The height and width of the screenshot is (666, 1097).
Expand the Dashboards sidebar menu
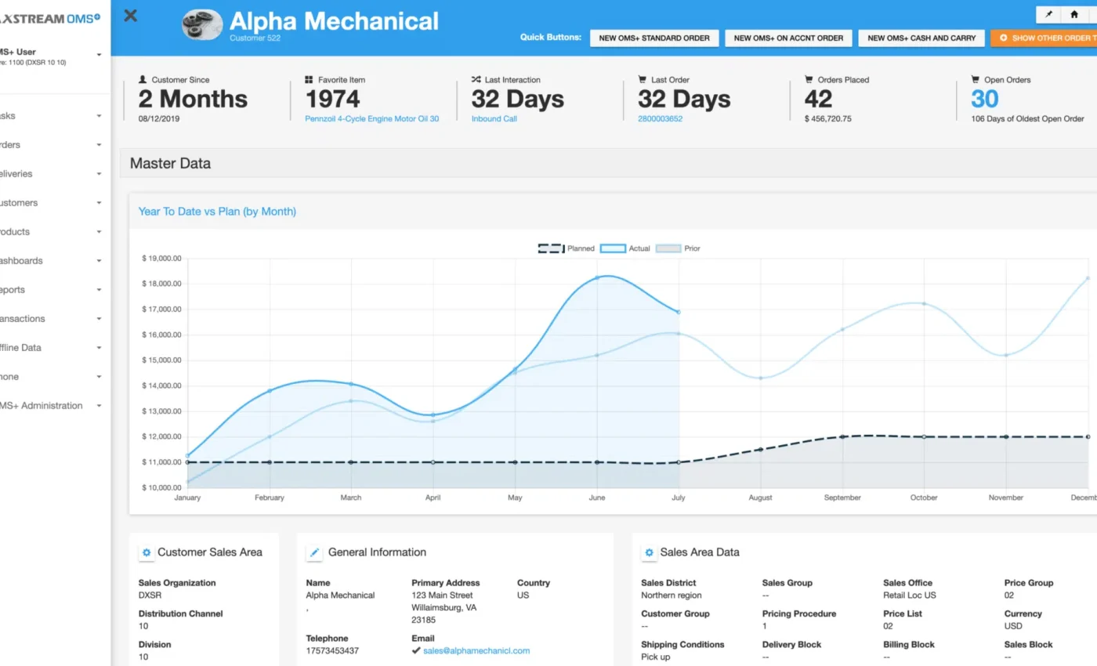point(99,261)
